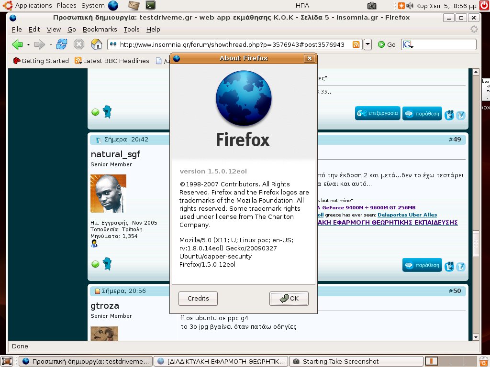Viewport: 490px width, 367px height.
Task: Open the Bookmarks menu
Action: point(100,29)
